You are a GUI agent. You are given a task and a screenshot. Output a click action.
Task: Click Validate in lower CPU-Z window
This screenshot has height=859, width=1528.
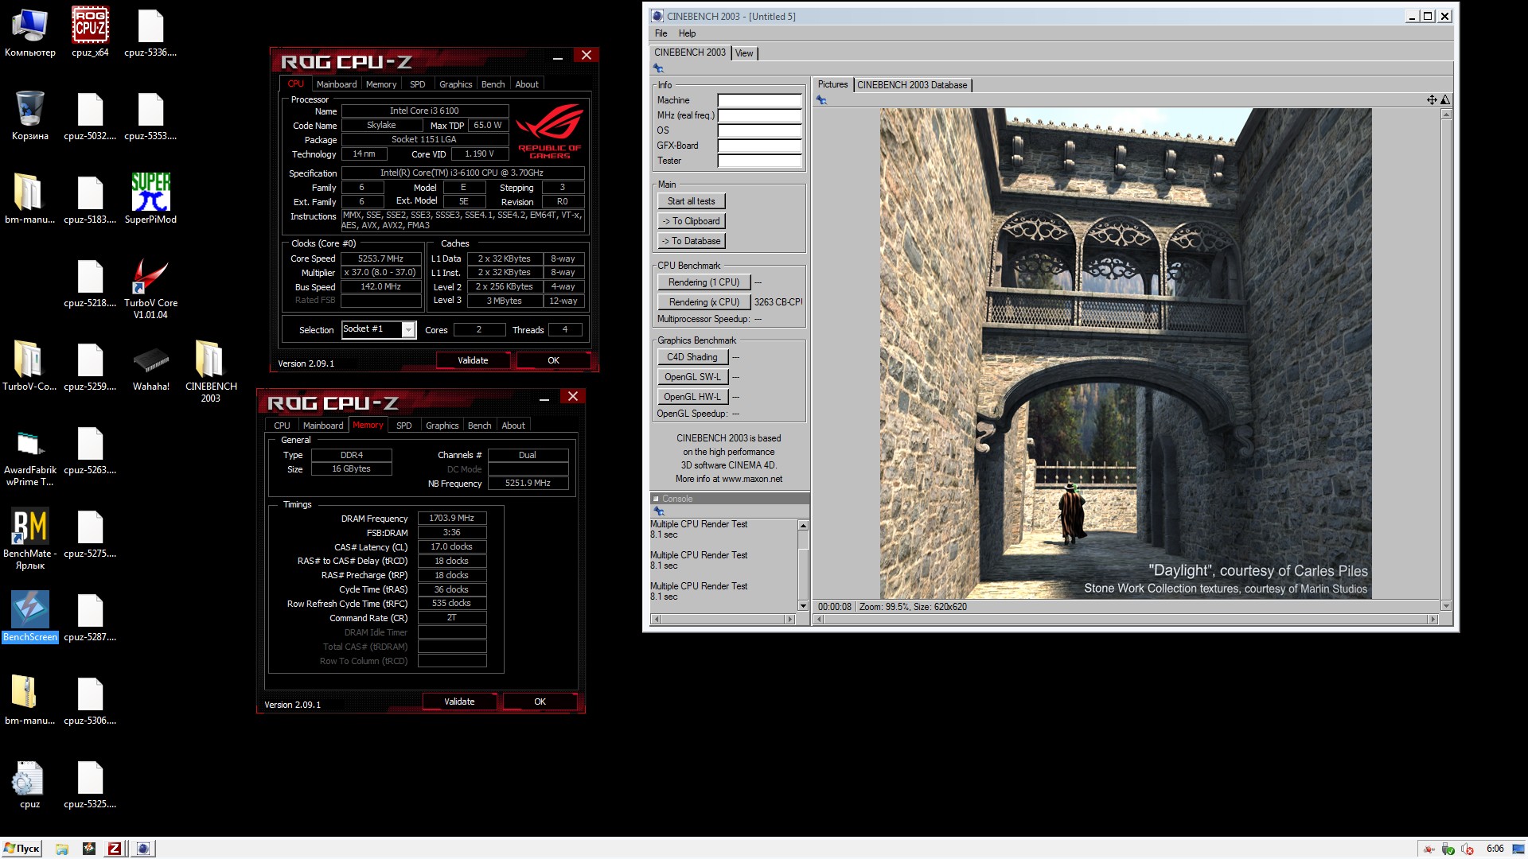pos(459,702)
